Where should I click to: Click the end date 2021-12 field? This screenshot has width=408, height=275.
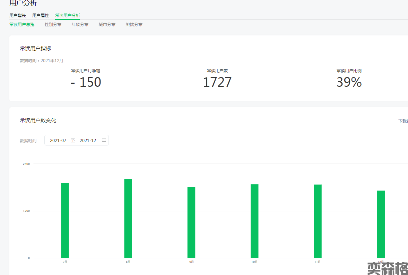[88, 141]
